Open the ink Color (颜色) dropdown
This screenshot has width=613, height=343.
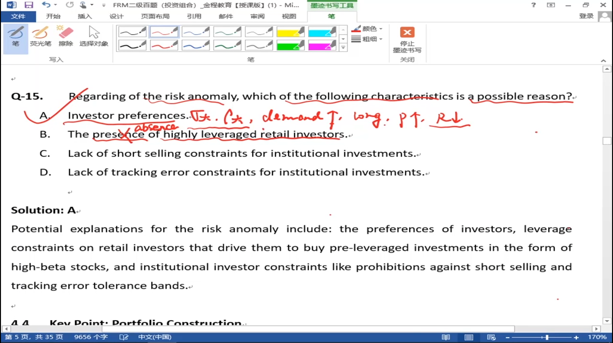(367, 29)
